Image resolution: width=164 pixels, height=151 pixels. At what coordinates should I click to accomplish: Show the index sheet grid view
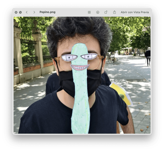pyautogui.click(x=89, y=12)
